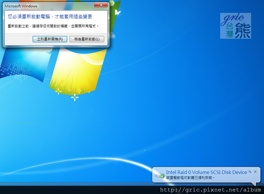Open the Intel Raid 0 Volume SCSI Disk Device balloon title
The width and height of the screenshot is (264, 194).
[207, 172]
